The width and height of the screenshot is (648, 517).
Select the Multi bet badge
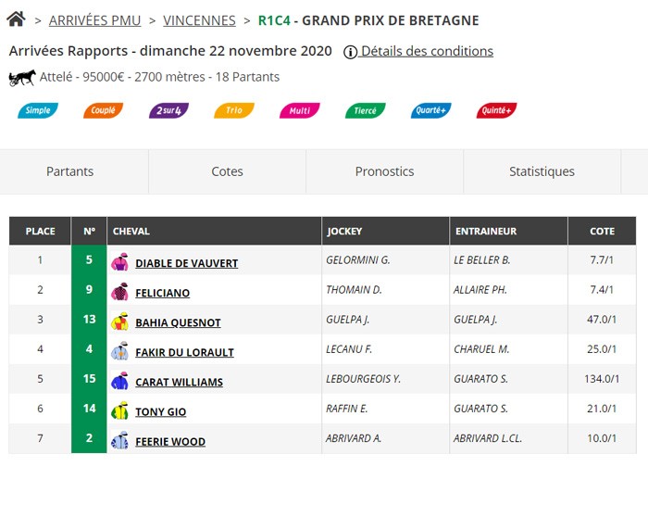click(299, 110)
